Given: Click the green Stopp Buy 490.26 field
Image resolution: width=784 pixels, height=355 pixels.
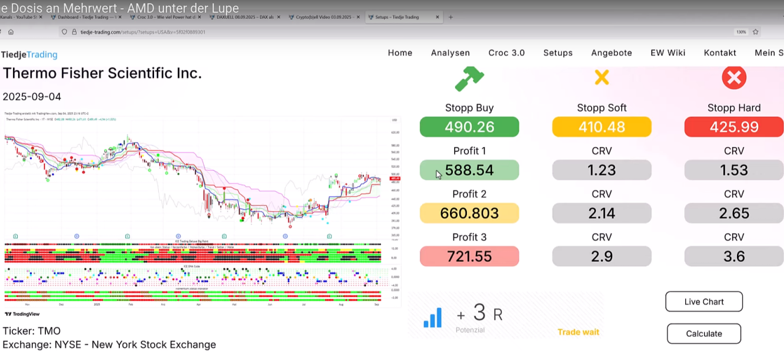Looking at the screenshot, I should click(x=469, y=127).
